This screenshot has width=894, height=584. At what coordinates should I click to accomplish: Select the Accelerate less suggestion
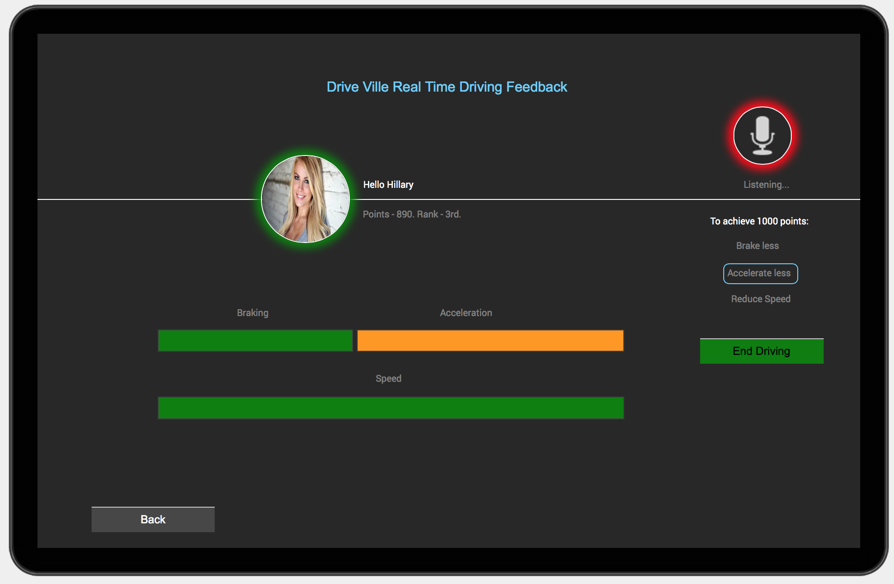pos(760,273)
